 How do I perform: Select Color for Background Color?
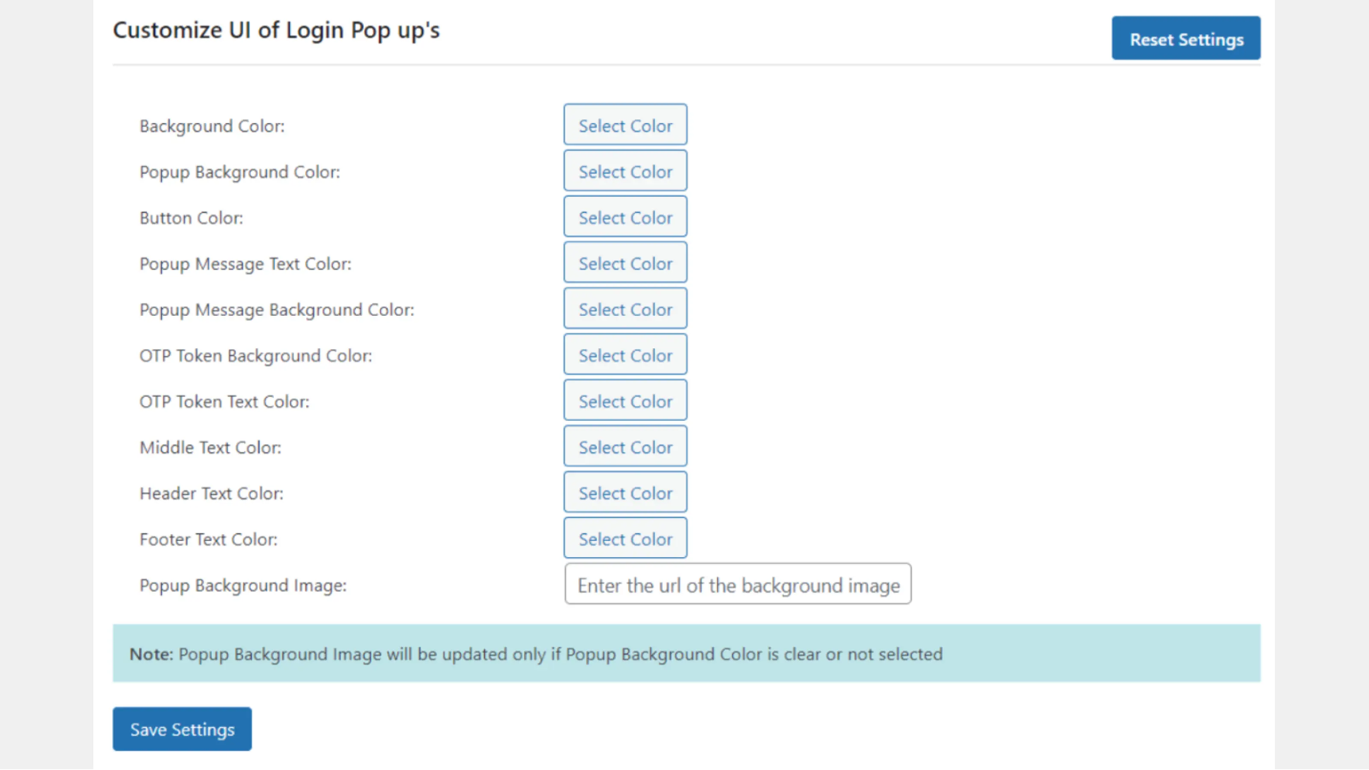pos(625,125)
